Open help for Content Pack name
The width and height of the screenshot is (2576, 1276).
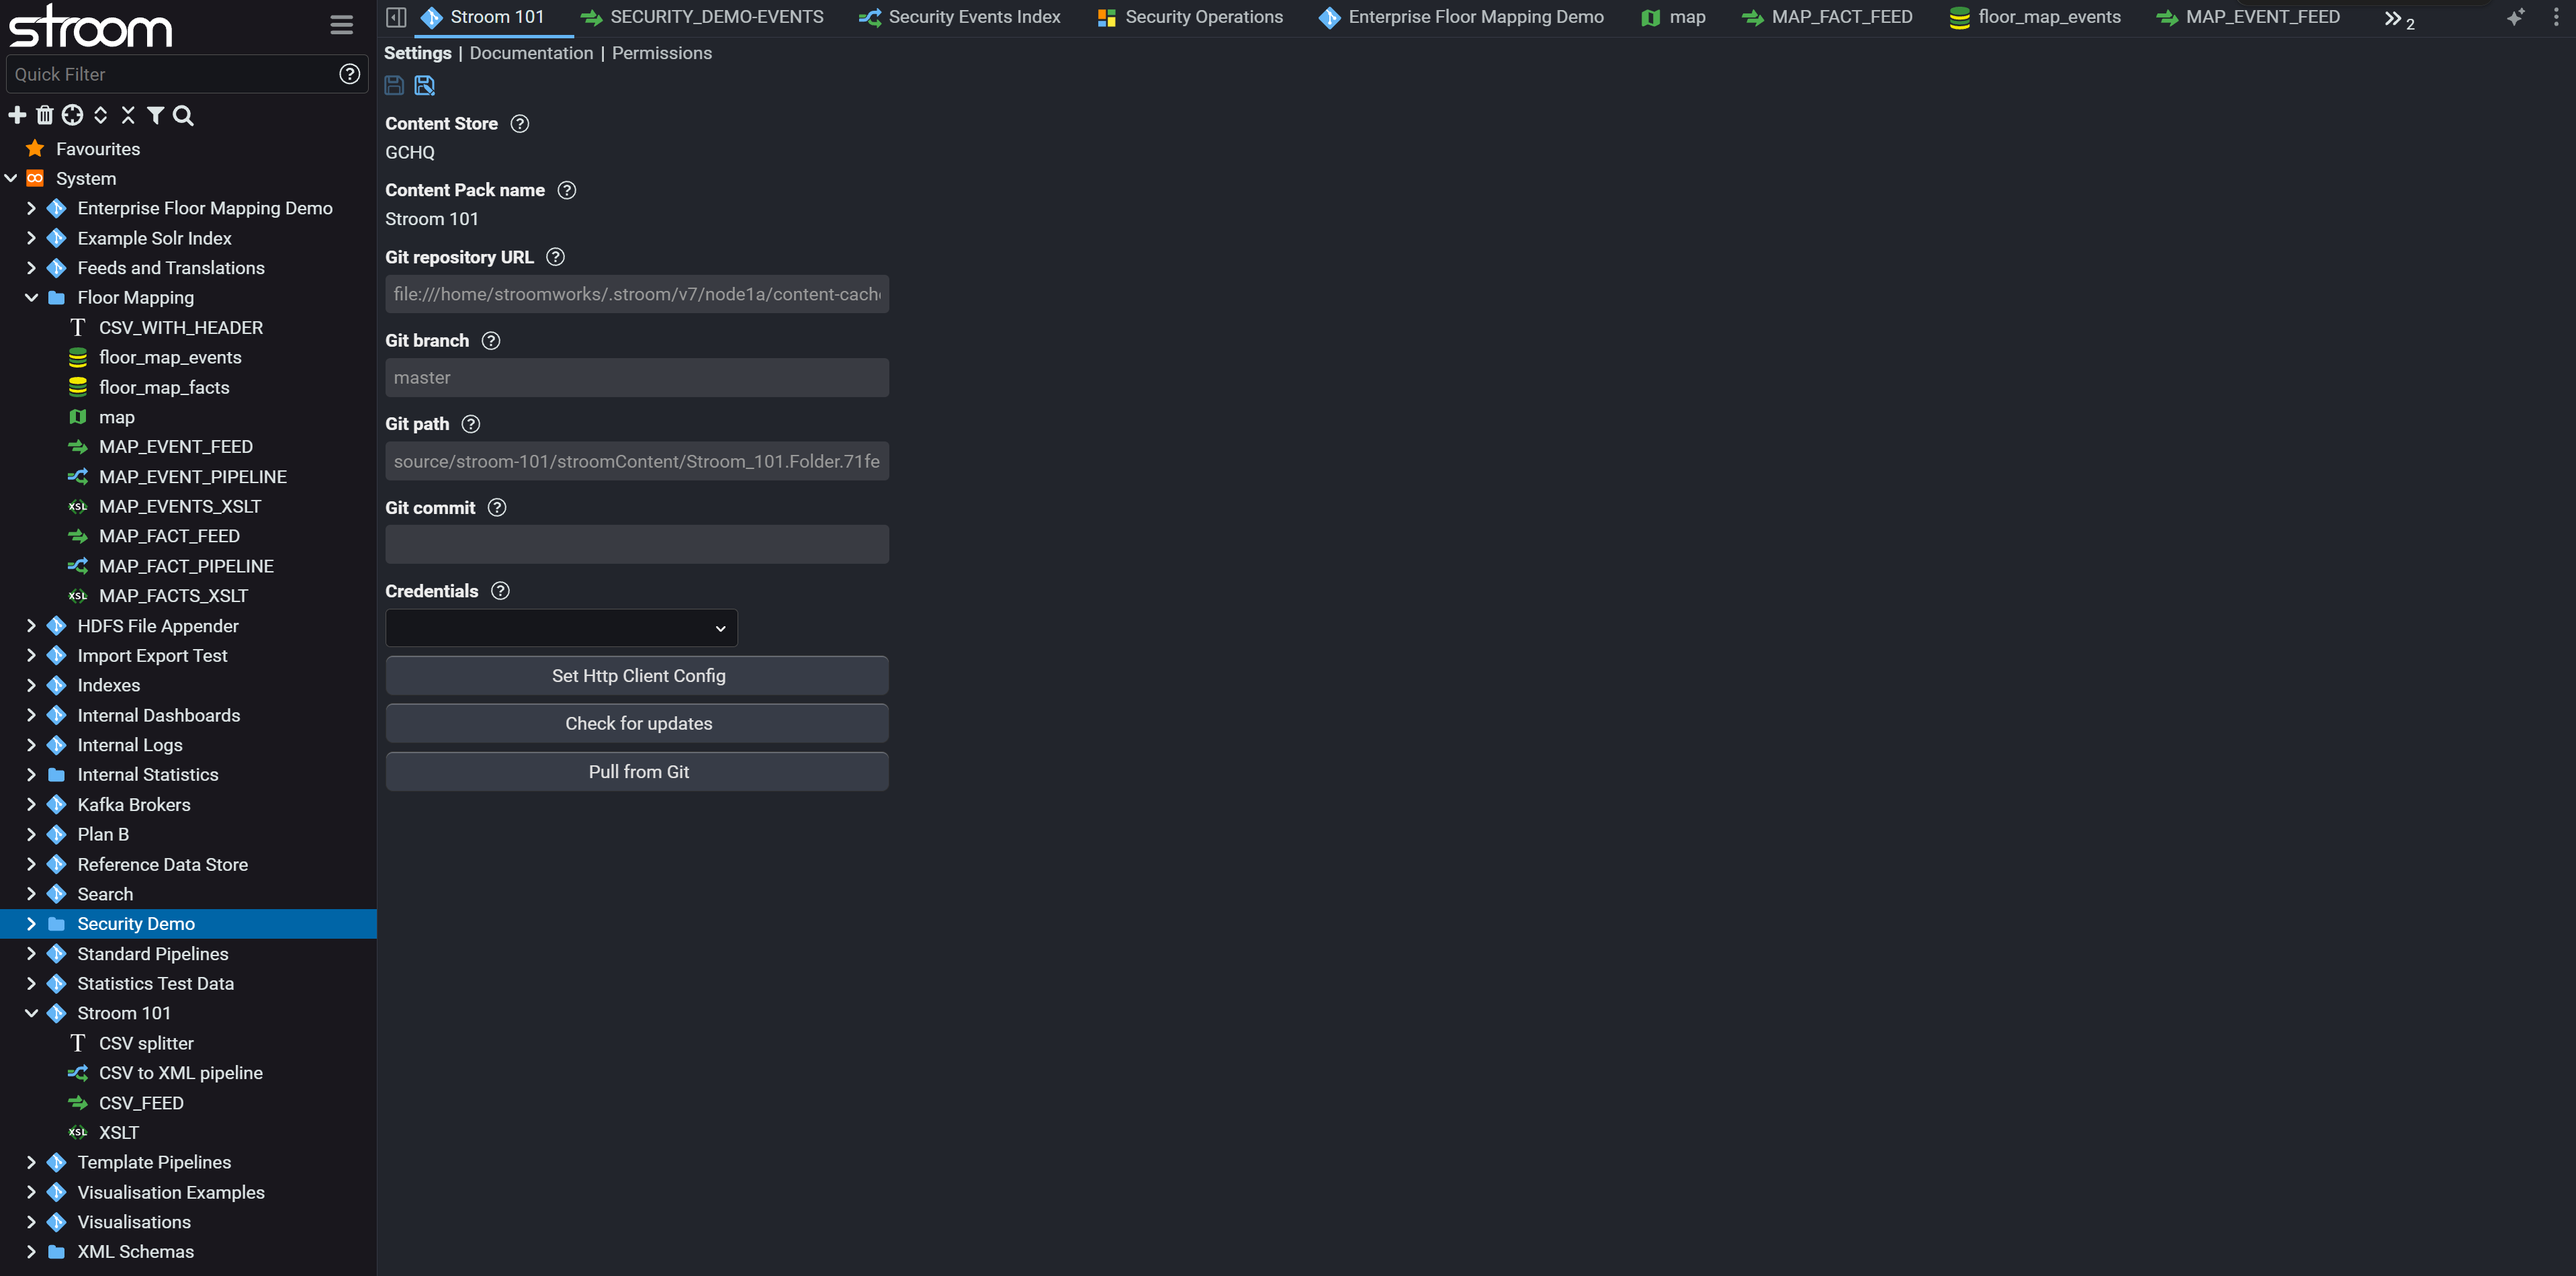(x=567, y=190)
